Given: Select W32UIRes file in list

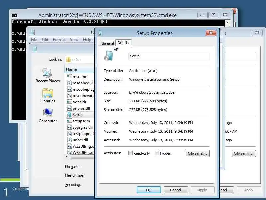Looking at the screenshot, I should (x=81, y=152).
